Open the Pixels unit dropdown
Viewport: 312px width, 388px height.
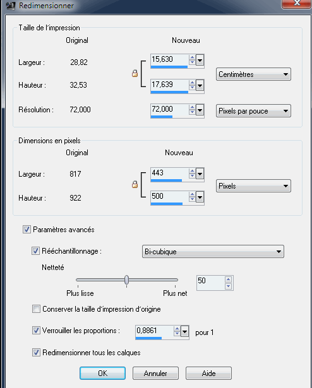(253, 186)
